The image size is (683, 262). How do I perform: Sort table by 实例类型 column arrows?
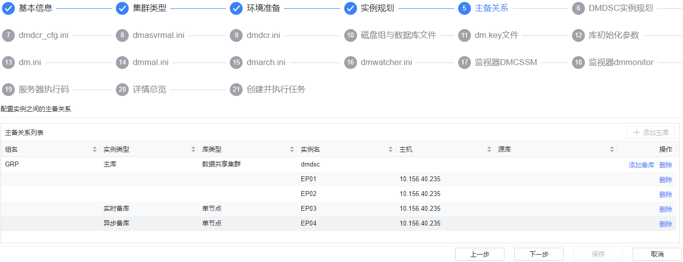coord(193,149)
